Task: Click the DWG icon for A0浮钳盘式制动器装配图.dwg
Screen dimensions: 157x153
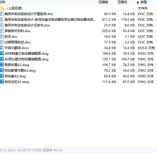Action: tap(2, 54)
